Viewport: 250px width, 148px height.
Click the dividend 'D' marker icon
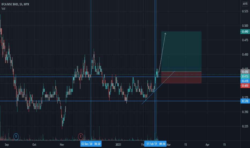coord(16,136)
